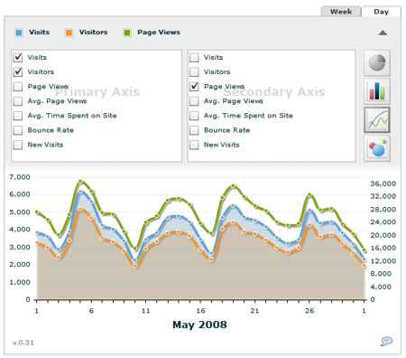The height and width of the screenshot is (358, 406).
Task: Click the orange Visitors legend swatch
Action: 69,33
